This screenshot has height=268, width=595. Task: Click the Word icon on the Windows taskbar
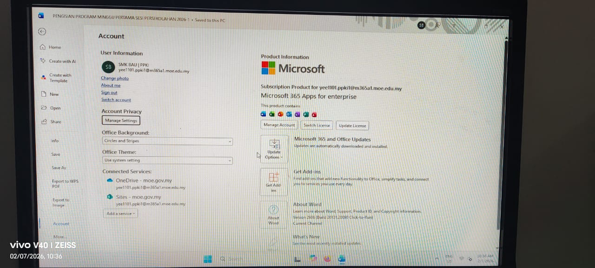click(x=342, y=259)
